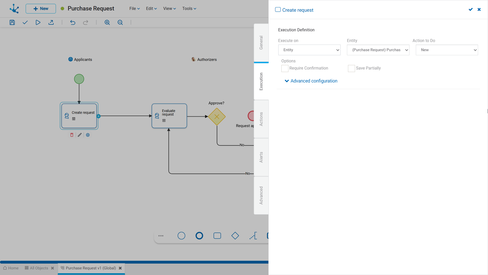The height and width of the screenshot is (275, 488).
Task: Open the Action to Do dropdown
Action: coord(447,50)
